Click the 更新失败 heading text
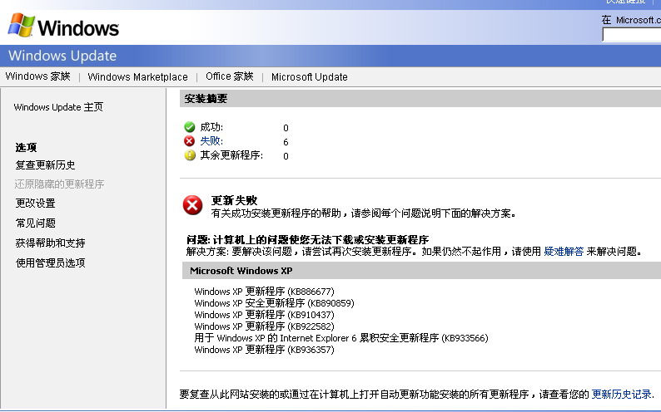 pyautogui.click(x=234, y=200)
